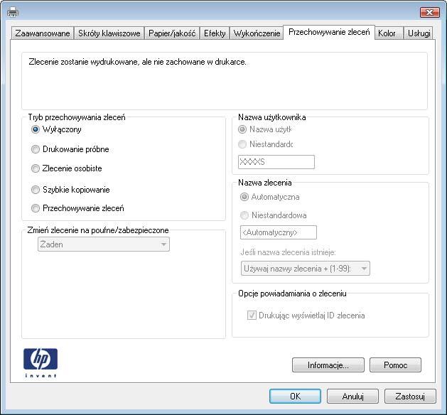Go to Papier/jakość tab

(x=172, y=33)
